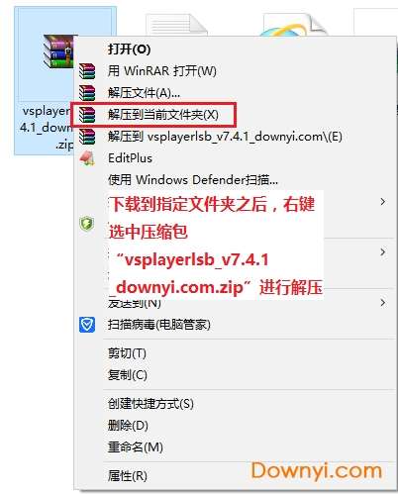The width and height of the screenshot is (398, 494).
Task: Choose 剪切(T) from context menu
Action: 127,353
